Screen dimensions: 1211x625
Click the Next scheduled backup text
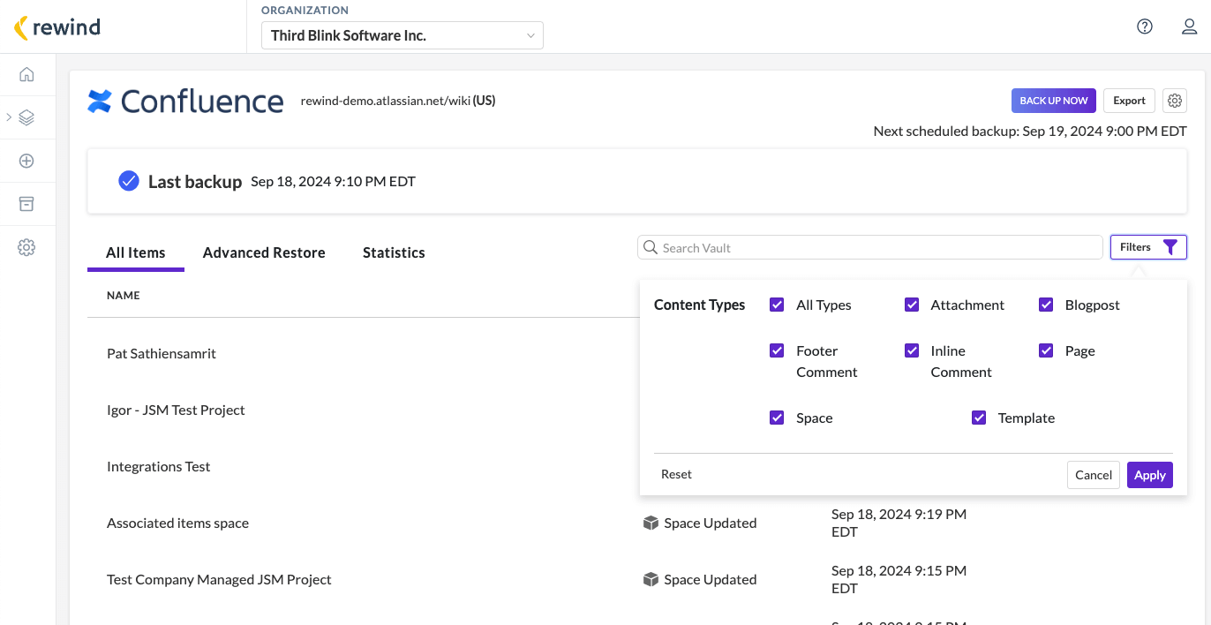(1030, 131)
